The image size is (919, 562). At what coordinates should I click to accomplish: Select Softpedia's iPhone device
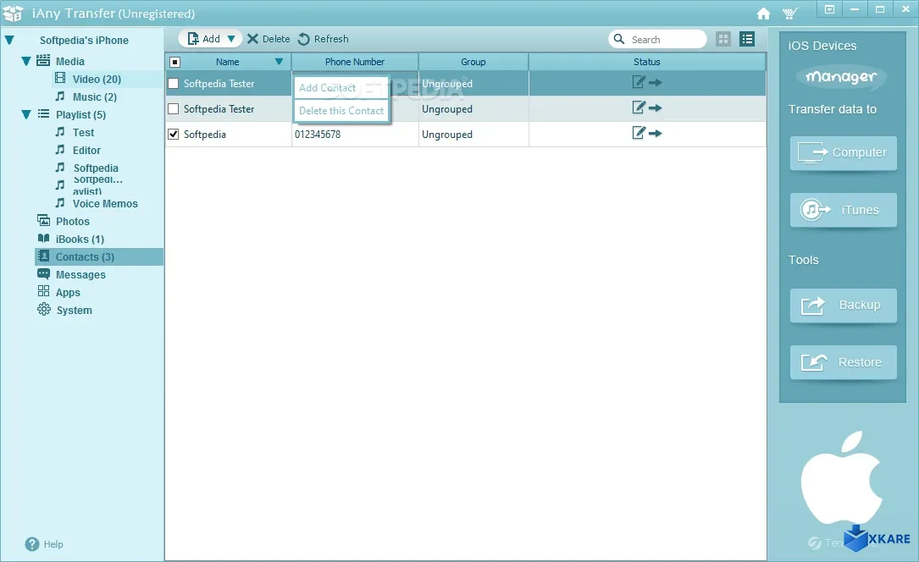click(84, 41)
